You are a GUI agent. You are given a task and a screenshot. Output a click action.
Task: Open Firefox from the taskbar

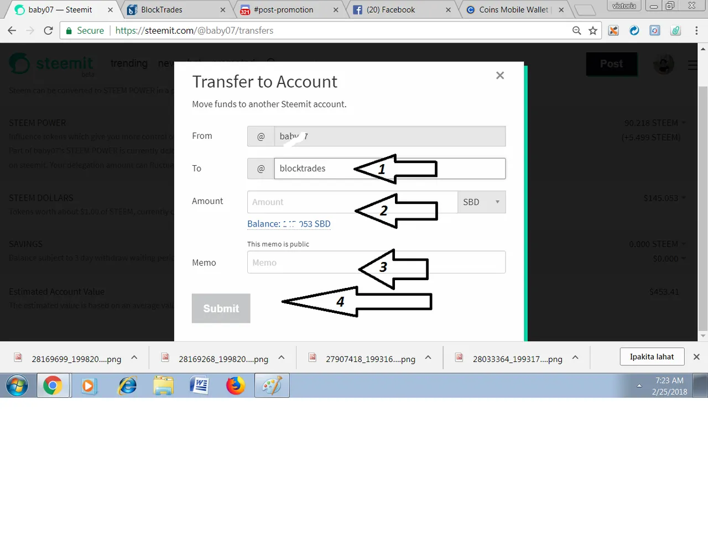tap(235, 385)
